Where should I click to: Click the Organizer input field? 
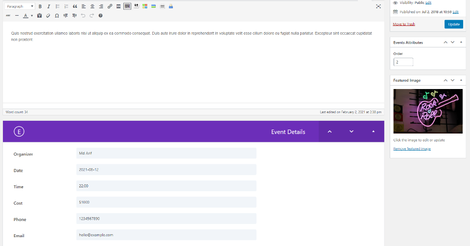(166, 153)
